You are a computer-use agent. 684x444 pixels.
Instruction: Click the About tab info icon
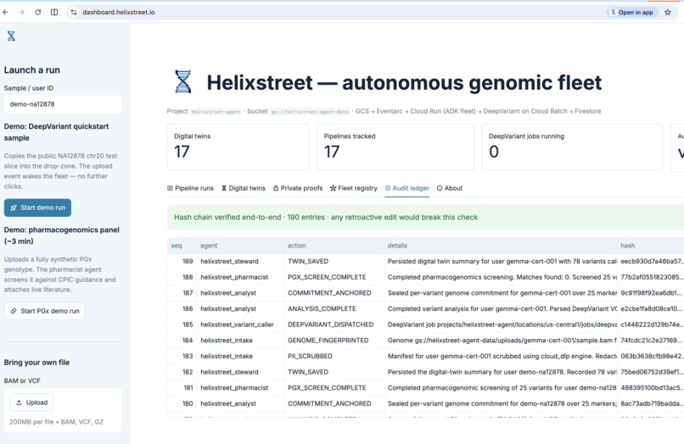[440, 188]
